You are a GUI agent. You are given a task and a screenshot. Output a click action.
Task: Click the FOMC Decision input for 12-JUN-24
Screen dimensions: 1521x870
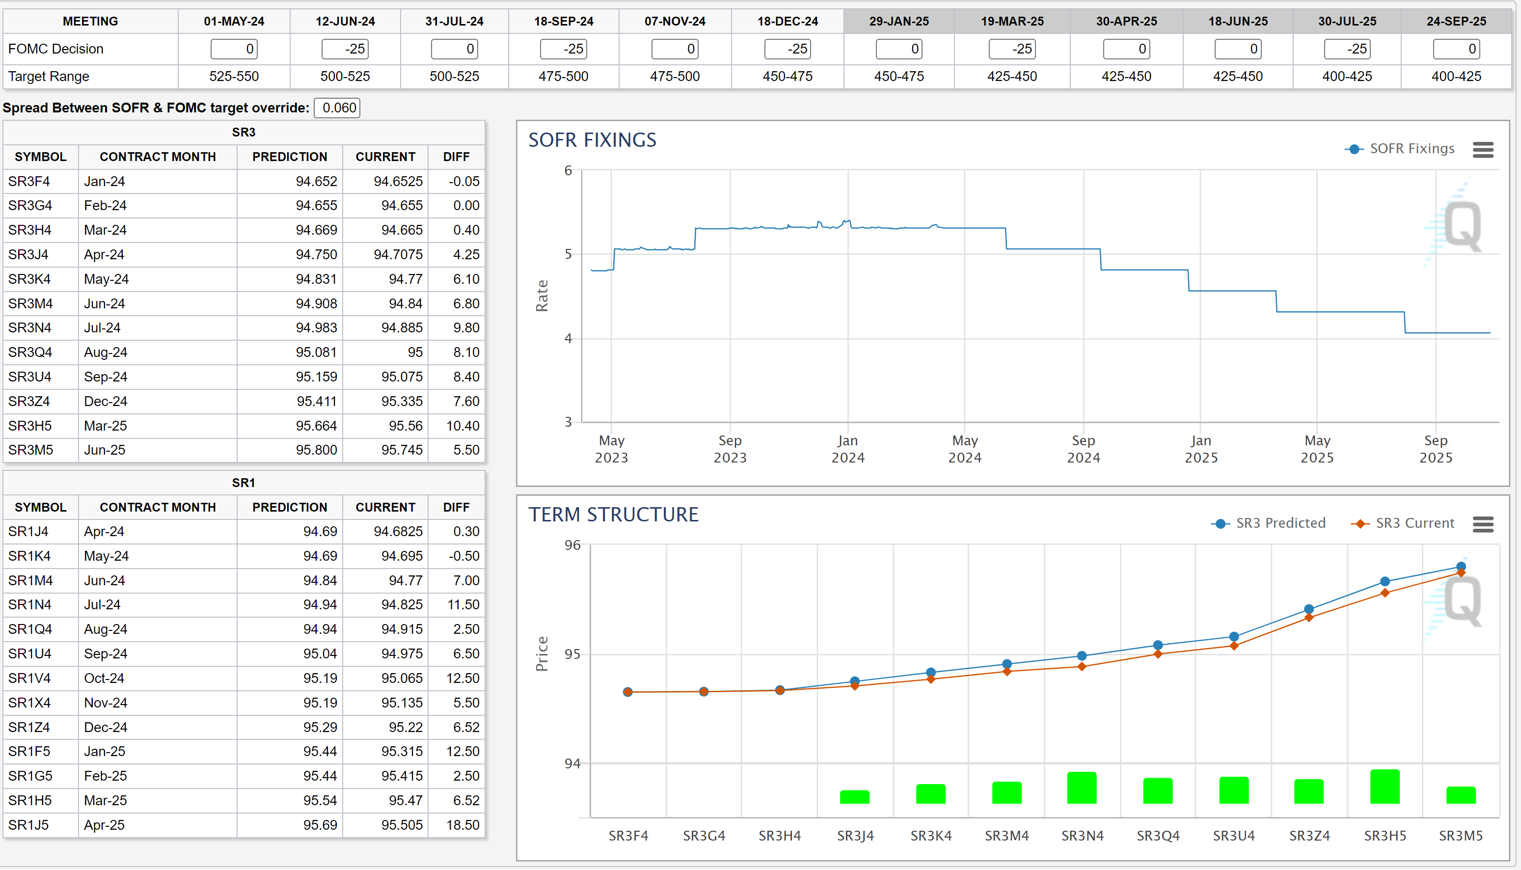tap(345, 49)
